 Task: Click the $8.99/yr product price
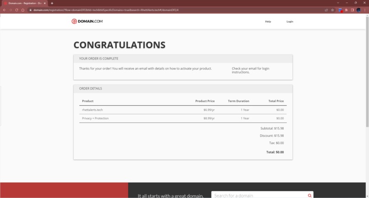[x=209, y=118]
